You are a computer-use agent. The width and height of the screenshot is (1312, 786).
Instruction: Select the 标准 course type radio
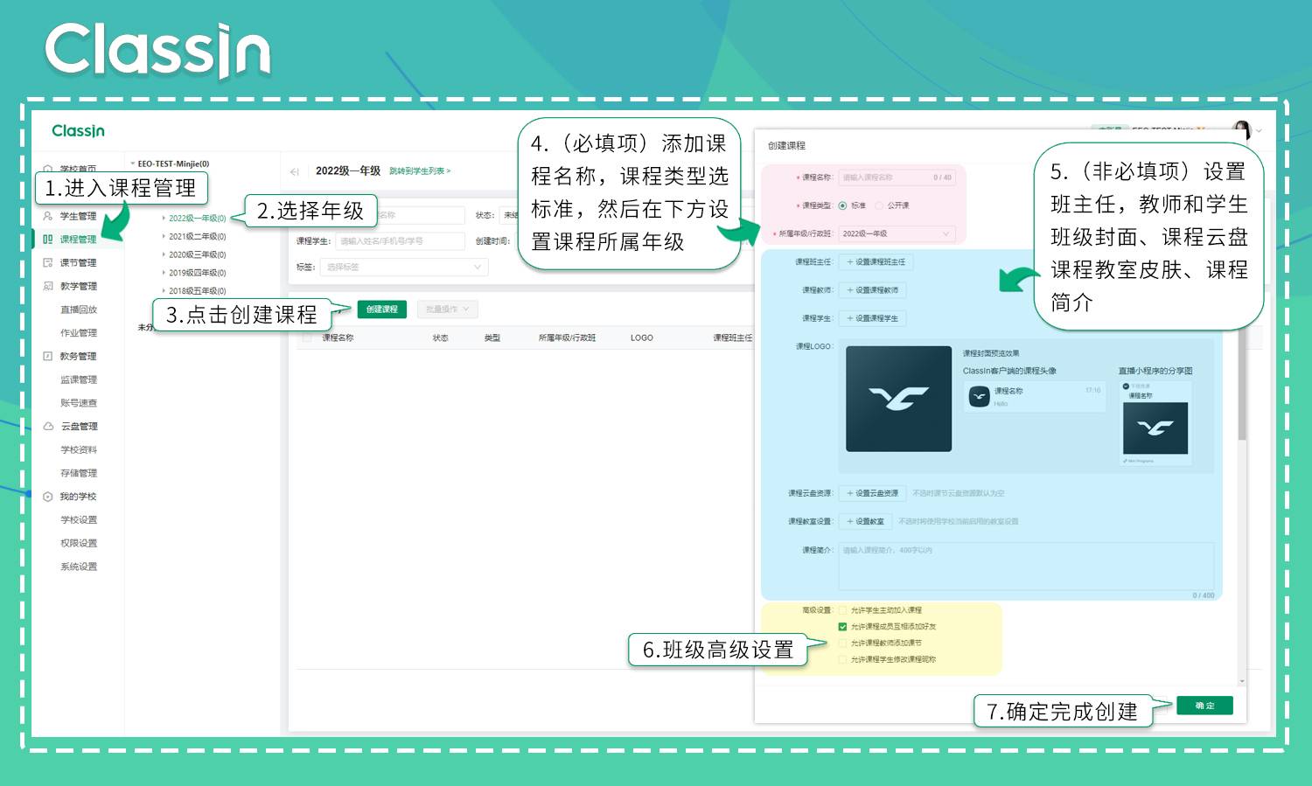842,205
